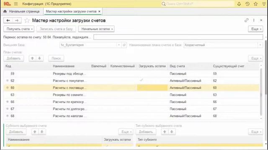The width and height of the screenshot is (268, 150).
Task: Open history clock icon
Action: tap(247, 4)
